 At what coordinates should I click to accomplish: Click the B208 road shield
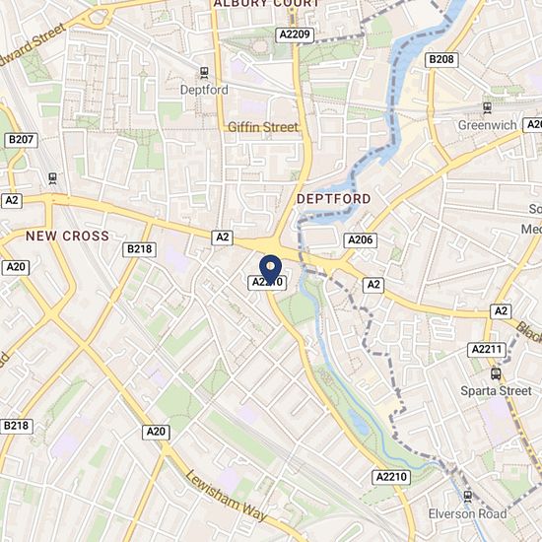click(441, 60)
